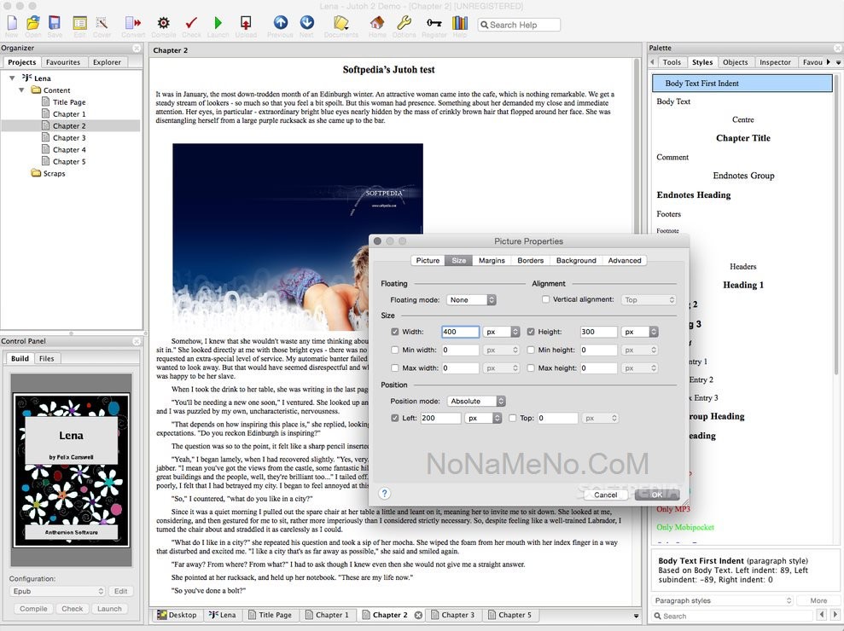The height and width of the screenshot is (631, 844).
Task: Click the Register key icon
Action: [434, 23]
